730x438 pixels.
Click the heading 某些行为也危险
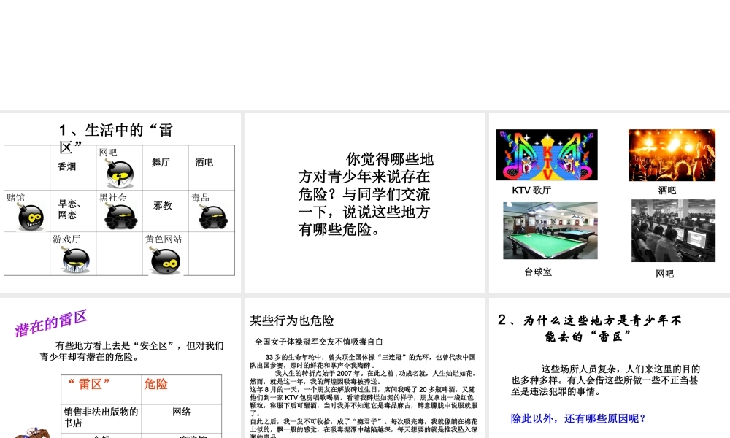pos(291,320)
